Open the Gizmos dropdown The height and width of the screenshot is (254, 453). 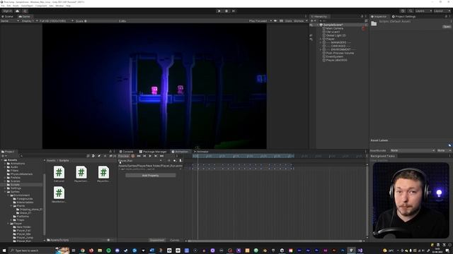(x=300, y=21)
